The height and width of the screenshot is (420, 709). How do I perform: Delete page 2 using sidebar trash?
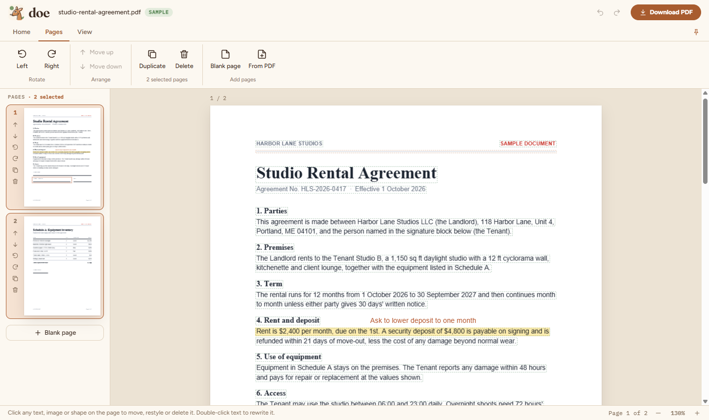click(15, 290)
